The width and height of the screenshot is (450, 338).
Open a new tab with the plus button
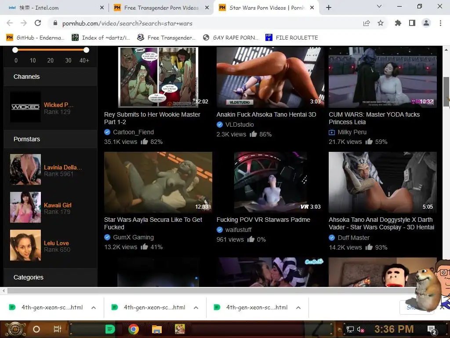click(x=329, y=8)
